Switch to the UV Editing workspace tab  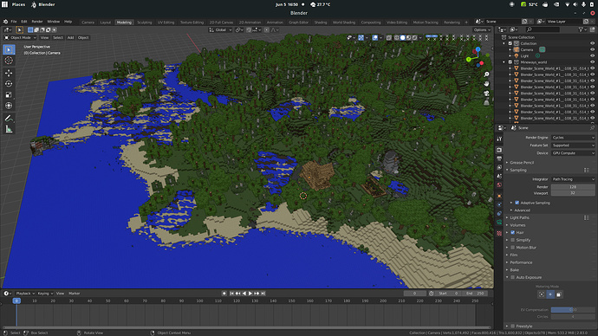[x=166, y=23]
